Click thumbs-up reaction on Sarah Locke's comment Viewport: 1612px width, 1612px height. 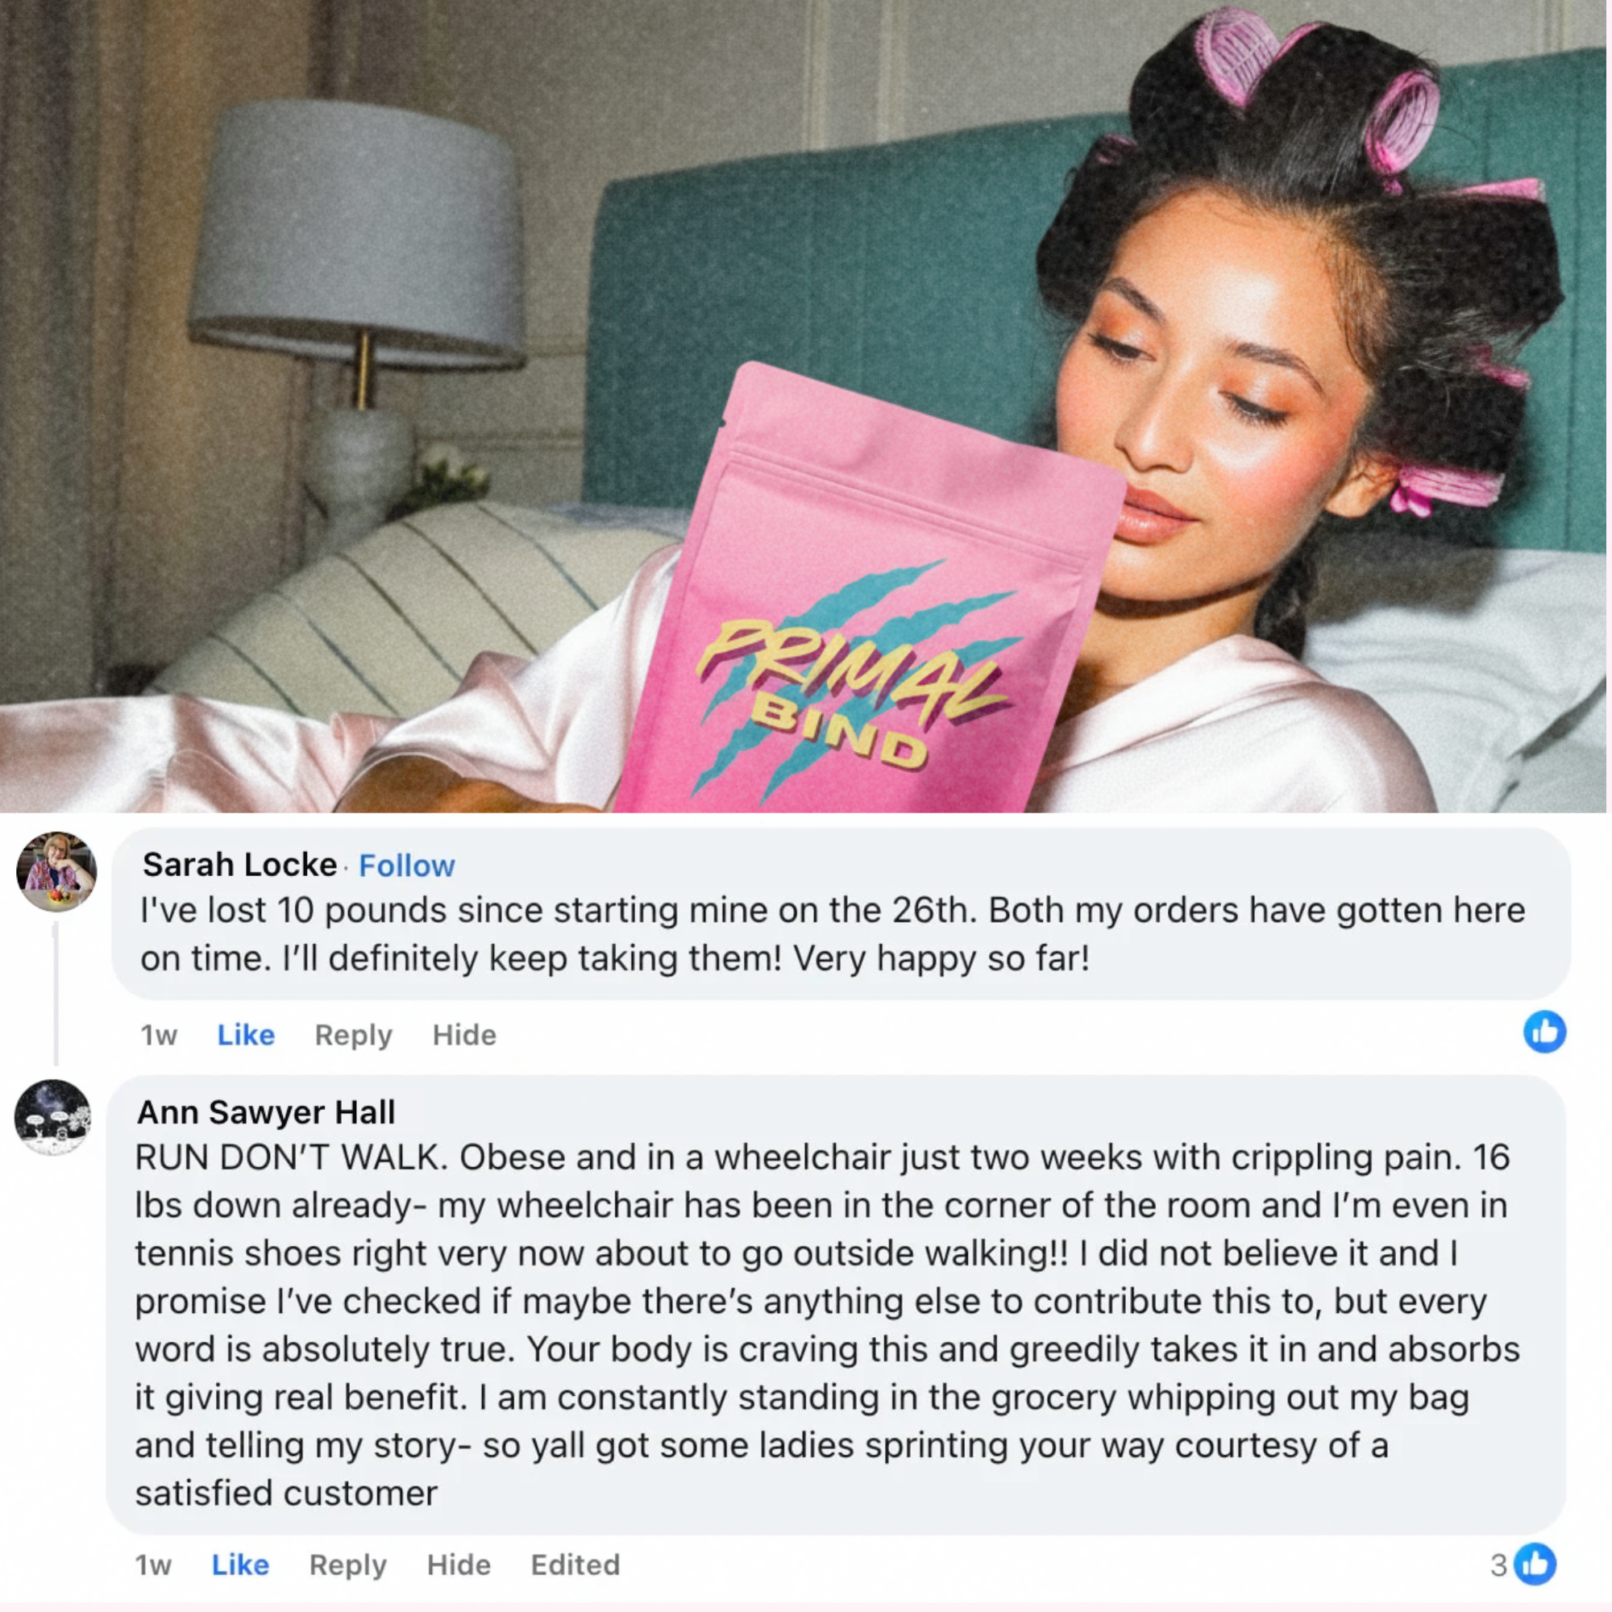coord(1544,1032)
